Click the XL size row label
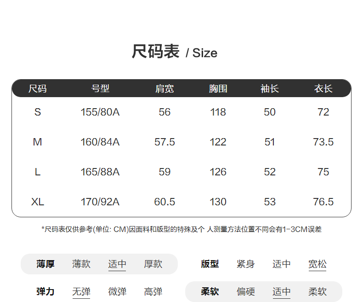Viewport: 363px width, 302px height. (38, 202)
